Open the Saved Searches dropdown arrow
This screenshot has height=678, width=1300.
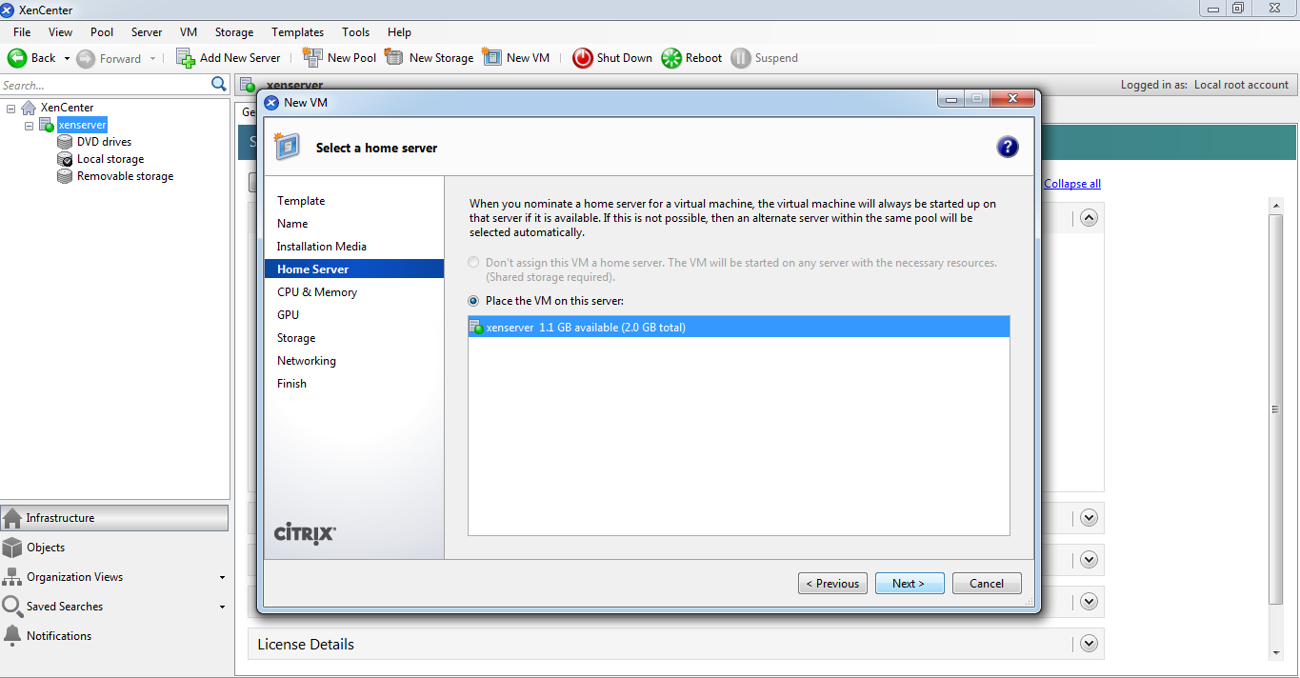coord(222,608)
